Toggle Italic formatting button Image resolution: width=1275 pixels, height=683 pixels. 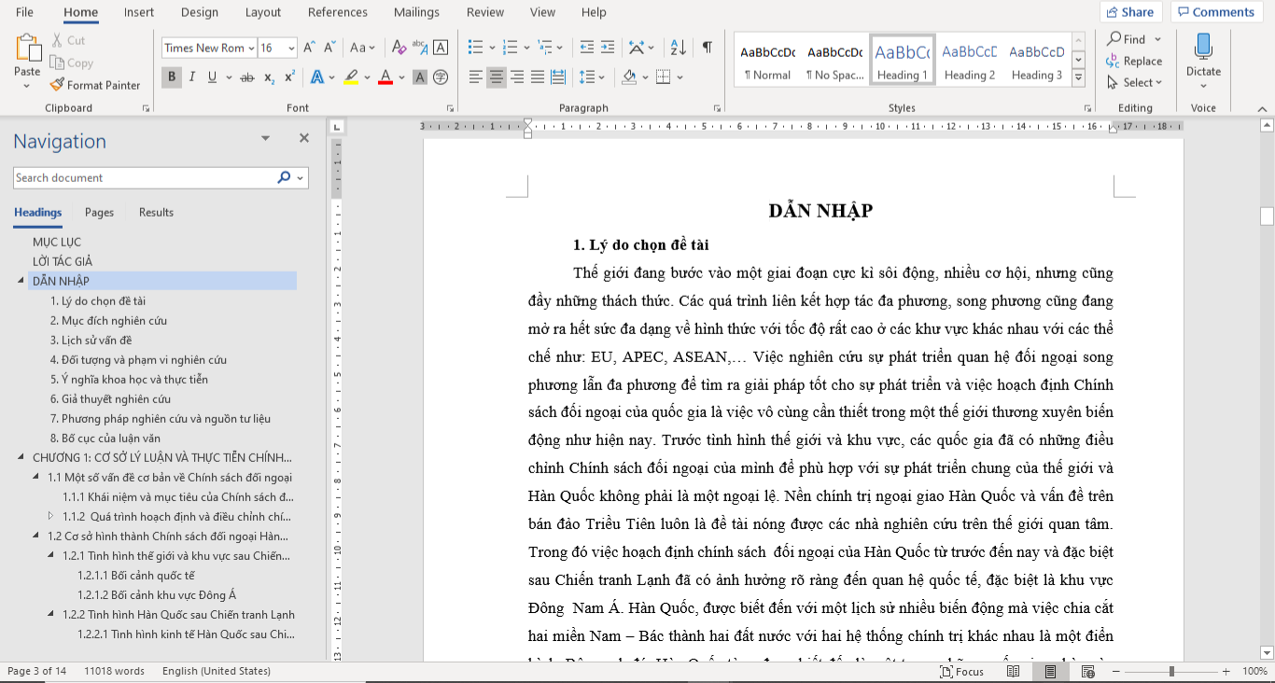(x=191, y=77)
